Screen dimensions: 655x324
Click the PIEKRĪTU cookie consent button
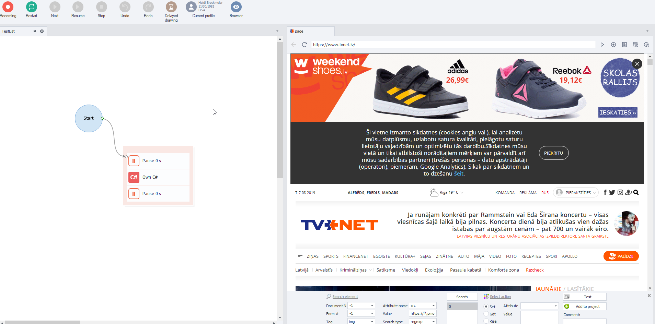[x=553, y=153]
